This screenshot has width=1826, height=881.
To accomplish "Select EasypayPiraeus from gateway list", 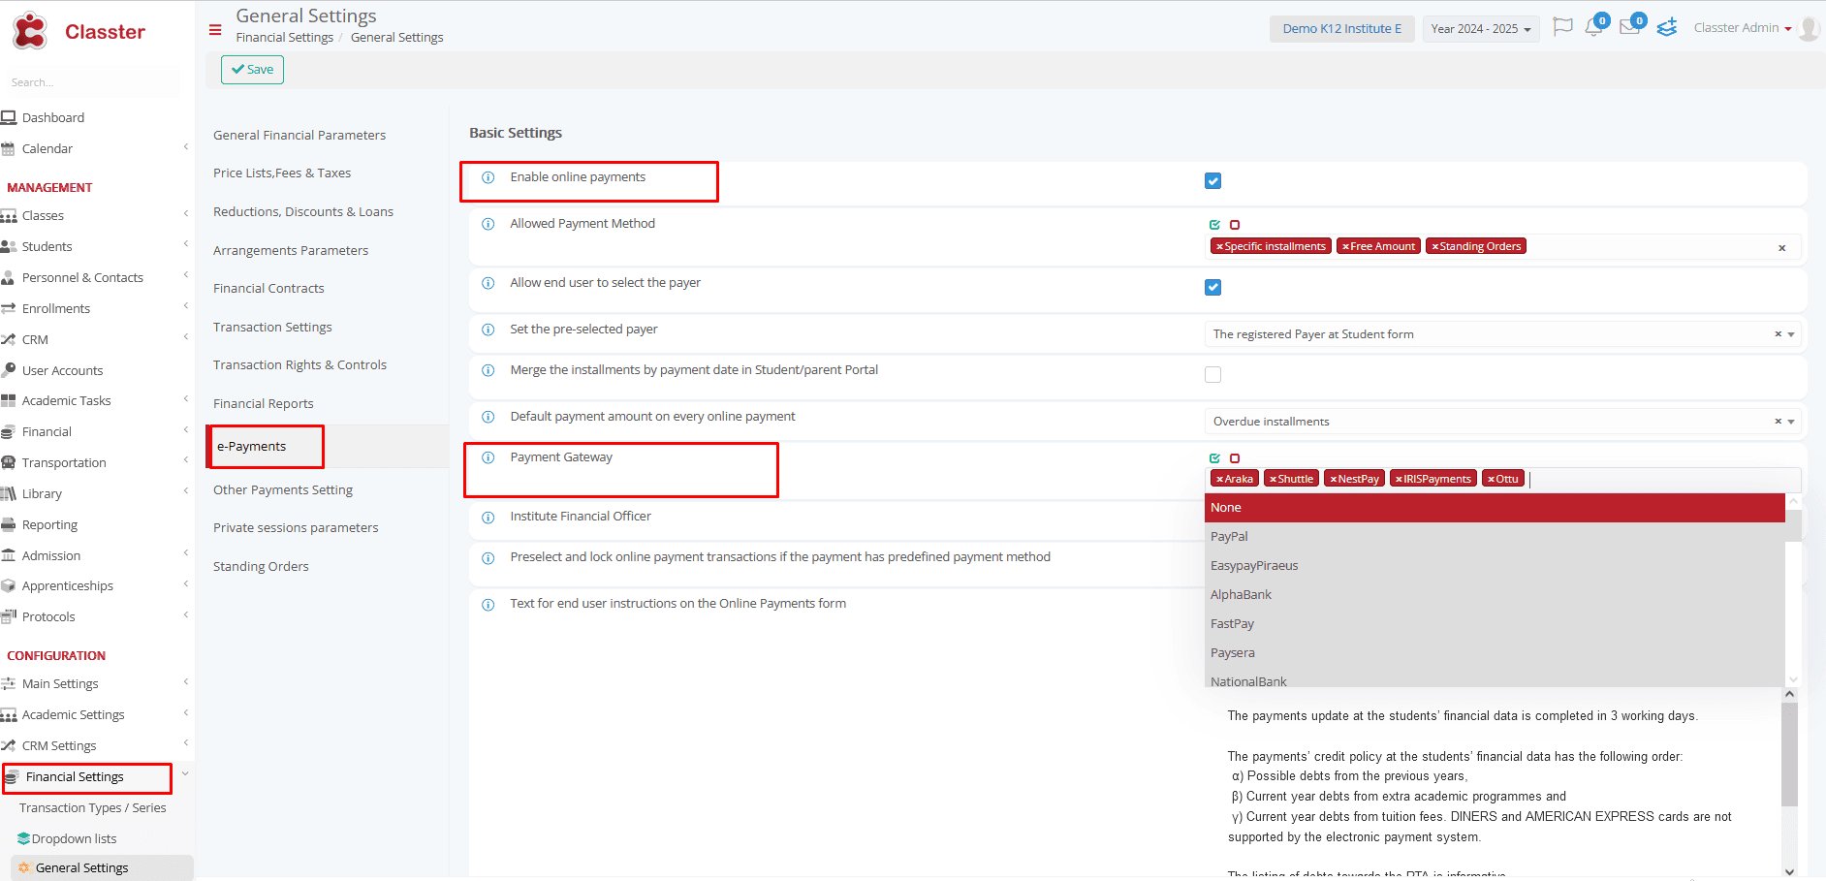I will (x=1495, y=566).
